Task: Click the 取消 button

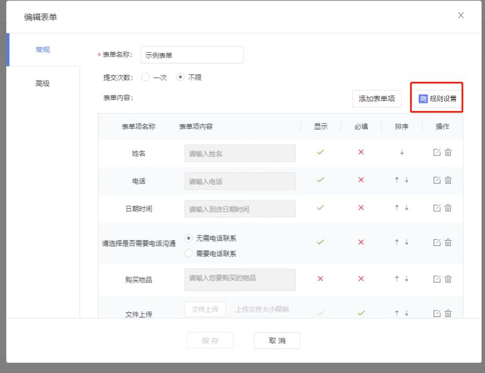Action: 277,340
